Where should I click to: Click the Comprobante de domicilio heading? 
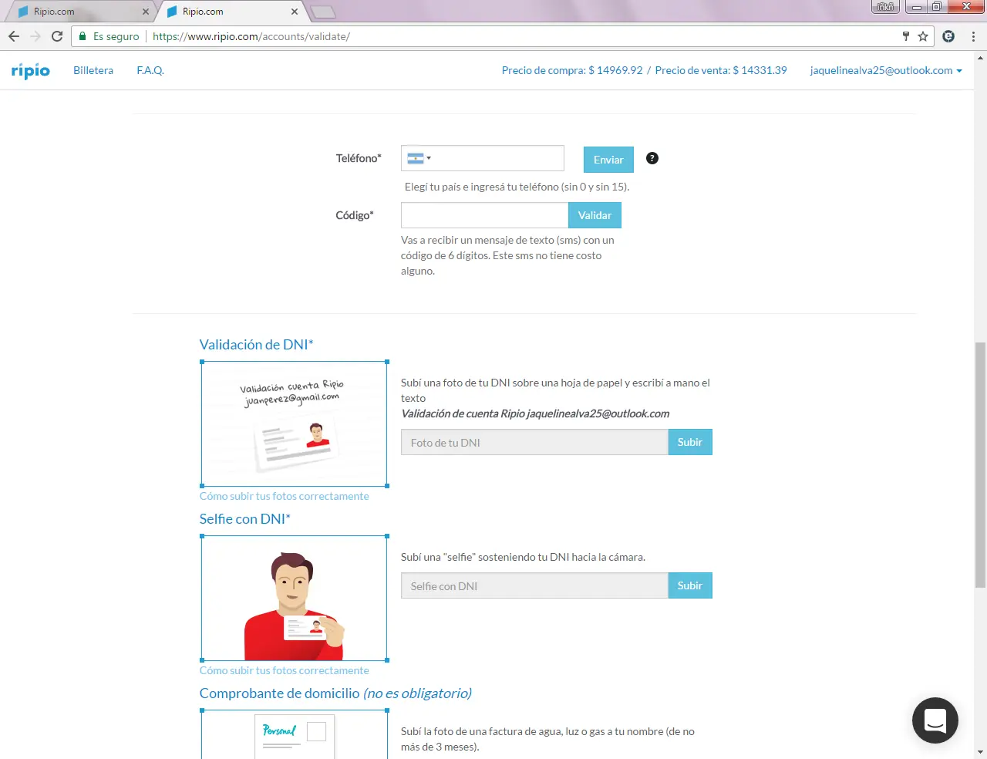pos(335,693)
